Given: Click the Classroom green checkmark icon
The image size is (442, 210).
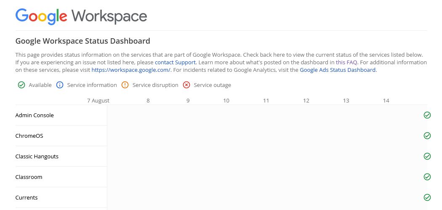Looking at the screenshot, I should pos(427,177).
